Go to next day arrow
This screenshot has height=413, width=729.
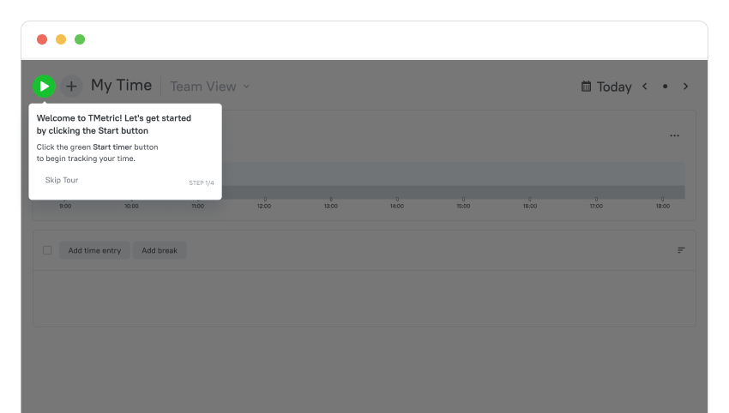click(686, 87)
